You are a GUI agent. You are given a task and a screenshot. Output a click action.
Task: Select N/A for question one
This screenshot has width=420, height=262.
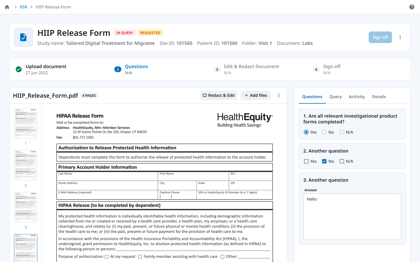click(341, 132)
